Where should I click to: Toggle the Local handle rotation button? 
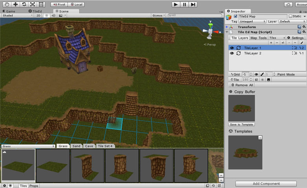[77, 4]
